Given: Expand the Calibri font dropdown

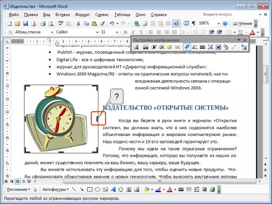Looking at the screenshot, I should pyautogui.click(x=97, y=32).
